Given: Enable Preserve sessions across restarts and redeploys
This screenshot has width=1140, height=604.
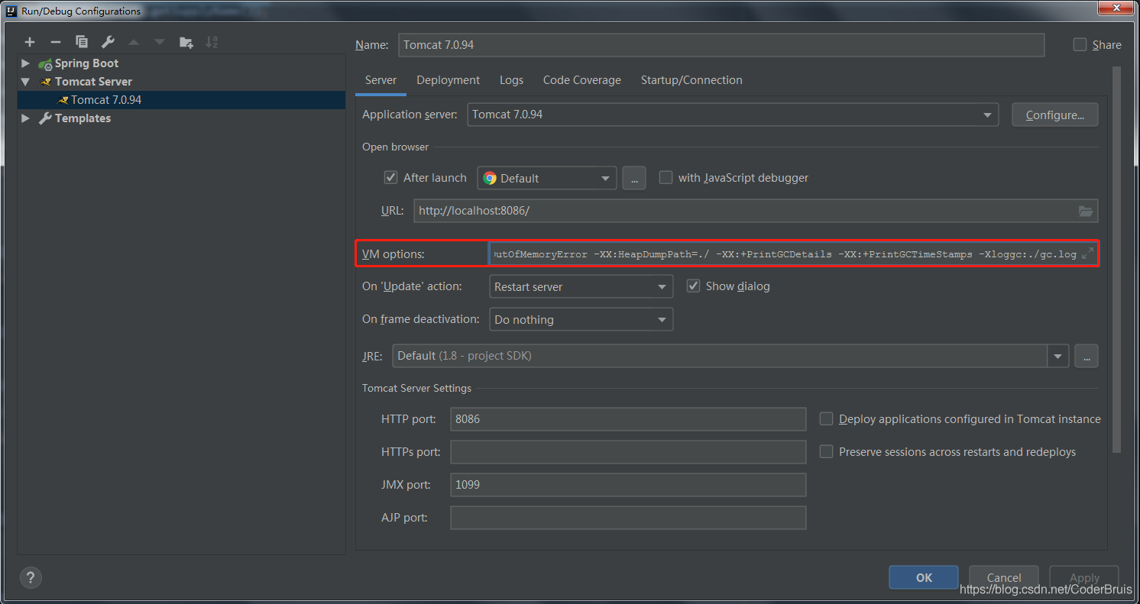Looking at the screenshot, I should tap(826, 451).
